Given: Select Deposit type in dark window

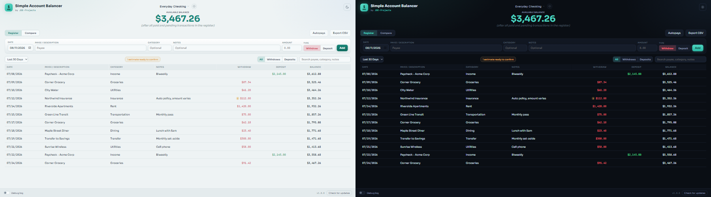Looking at the screenshot, I should 683,48.
